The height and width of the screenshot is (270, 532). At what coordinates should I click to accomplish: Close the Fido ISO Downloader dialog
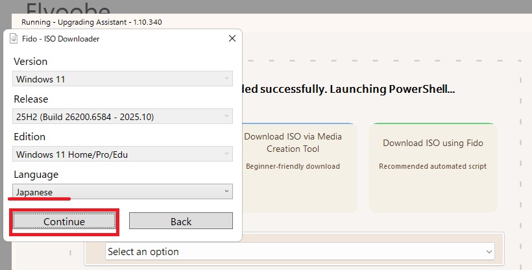pyautogui.click(x=232, y=39)
